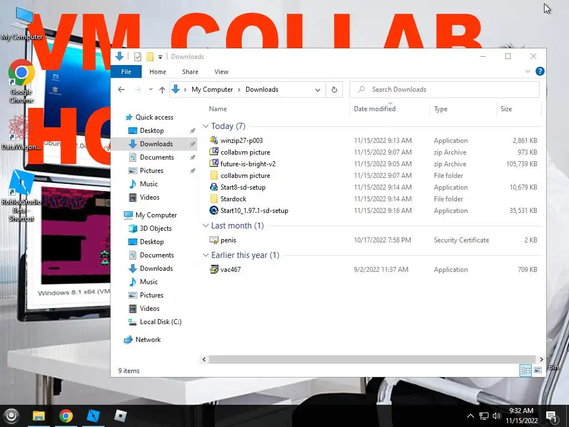The width and height of the screenshot is (569, 427).
Task: Go up one folder level
Action: click(162, 90)
